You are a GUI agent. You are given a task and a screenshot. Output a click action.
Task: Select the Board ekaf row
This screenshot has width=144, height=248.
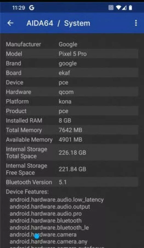pos(72,73)
